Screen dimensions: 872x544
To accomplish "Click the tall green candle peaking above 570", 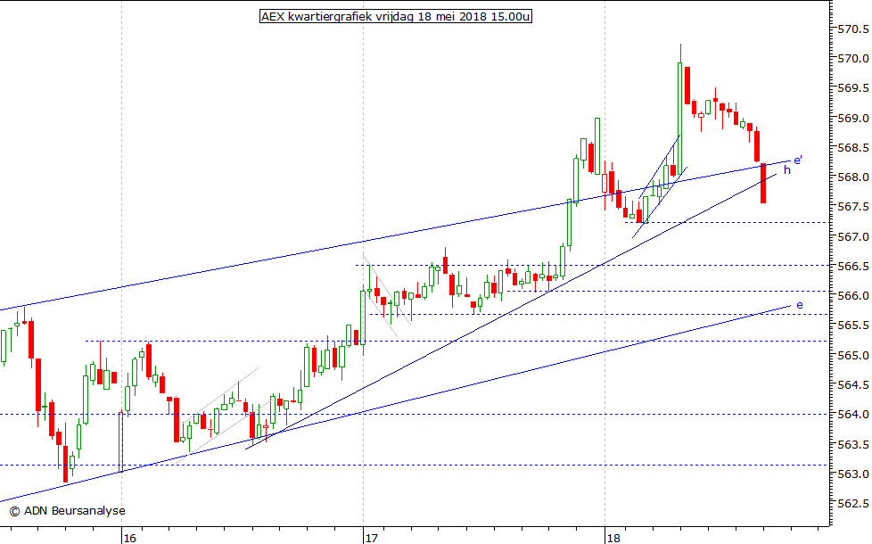I will [x=680, y=109].
